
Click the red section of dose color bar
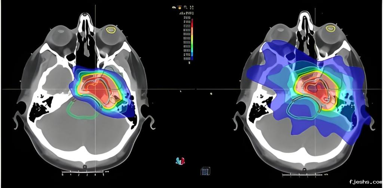point(192,23)
